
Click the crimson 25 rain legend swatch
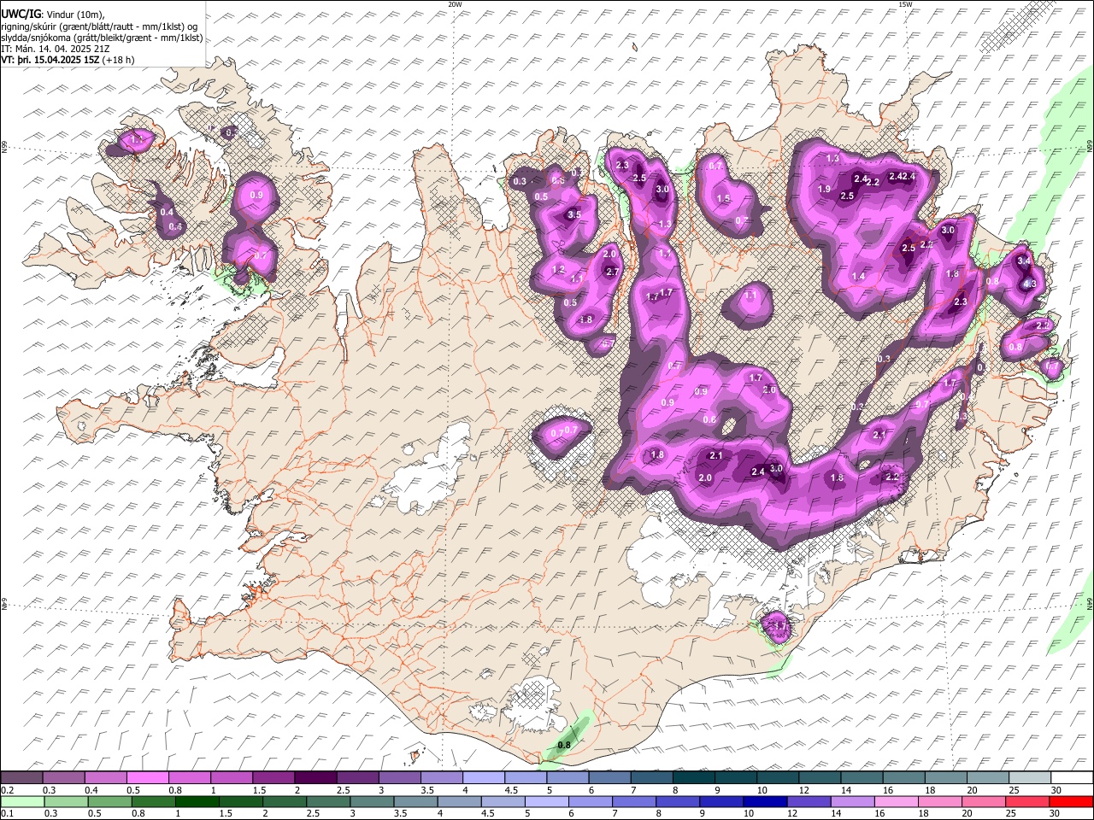1027,801
